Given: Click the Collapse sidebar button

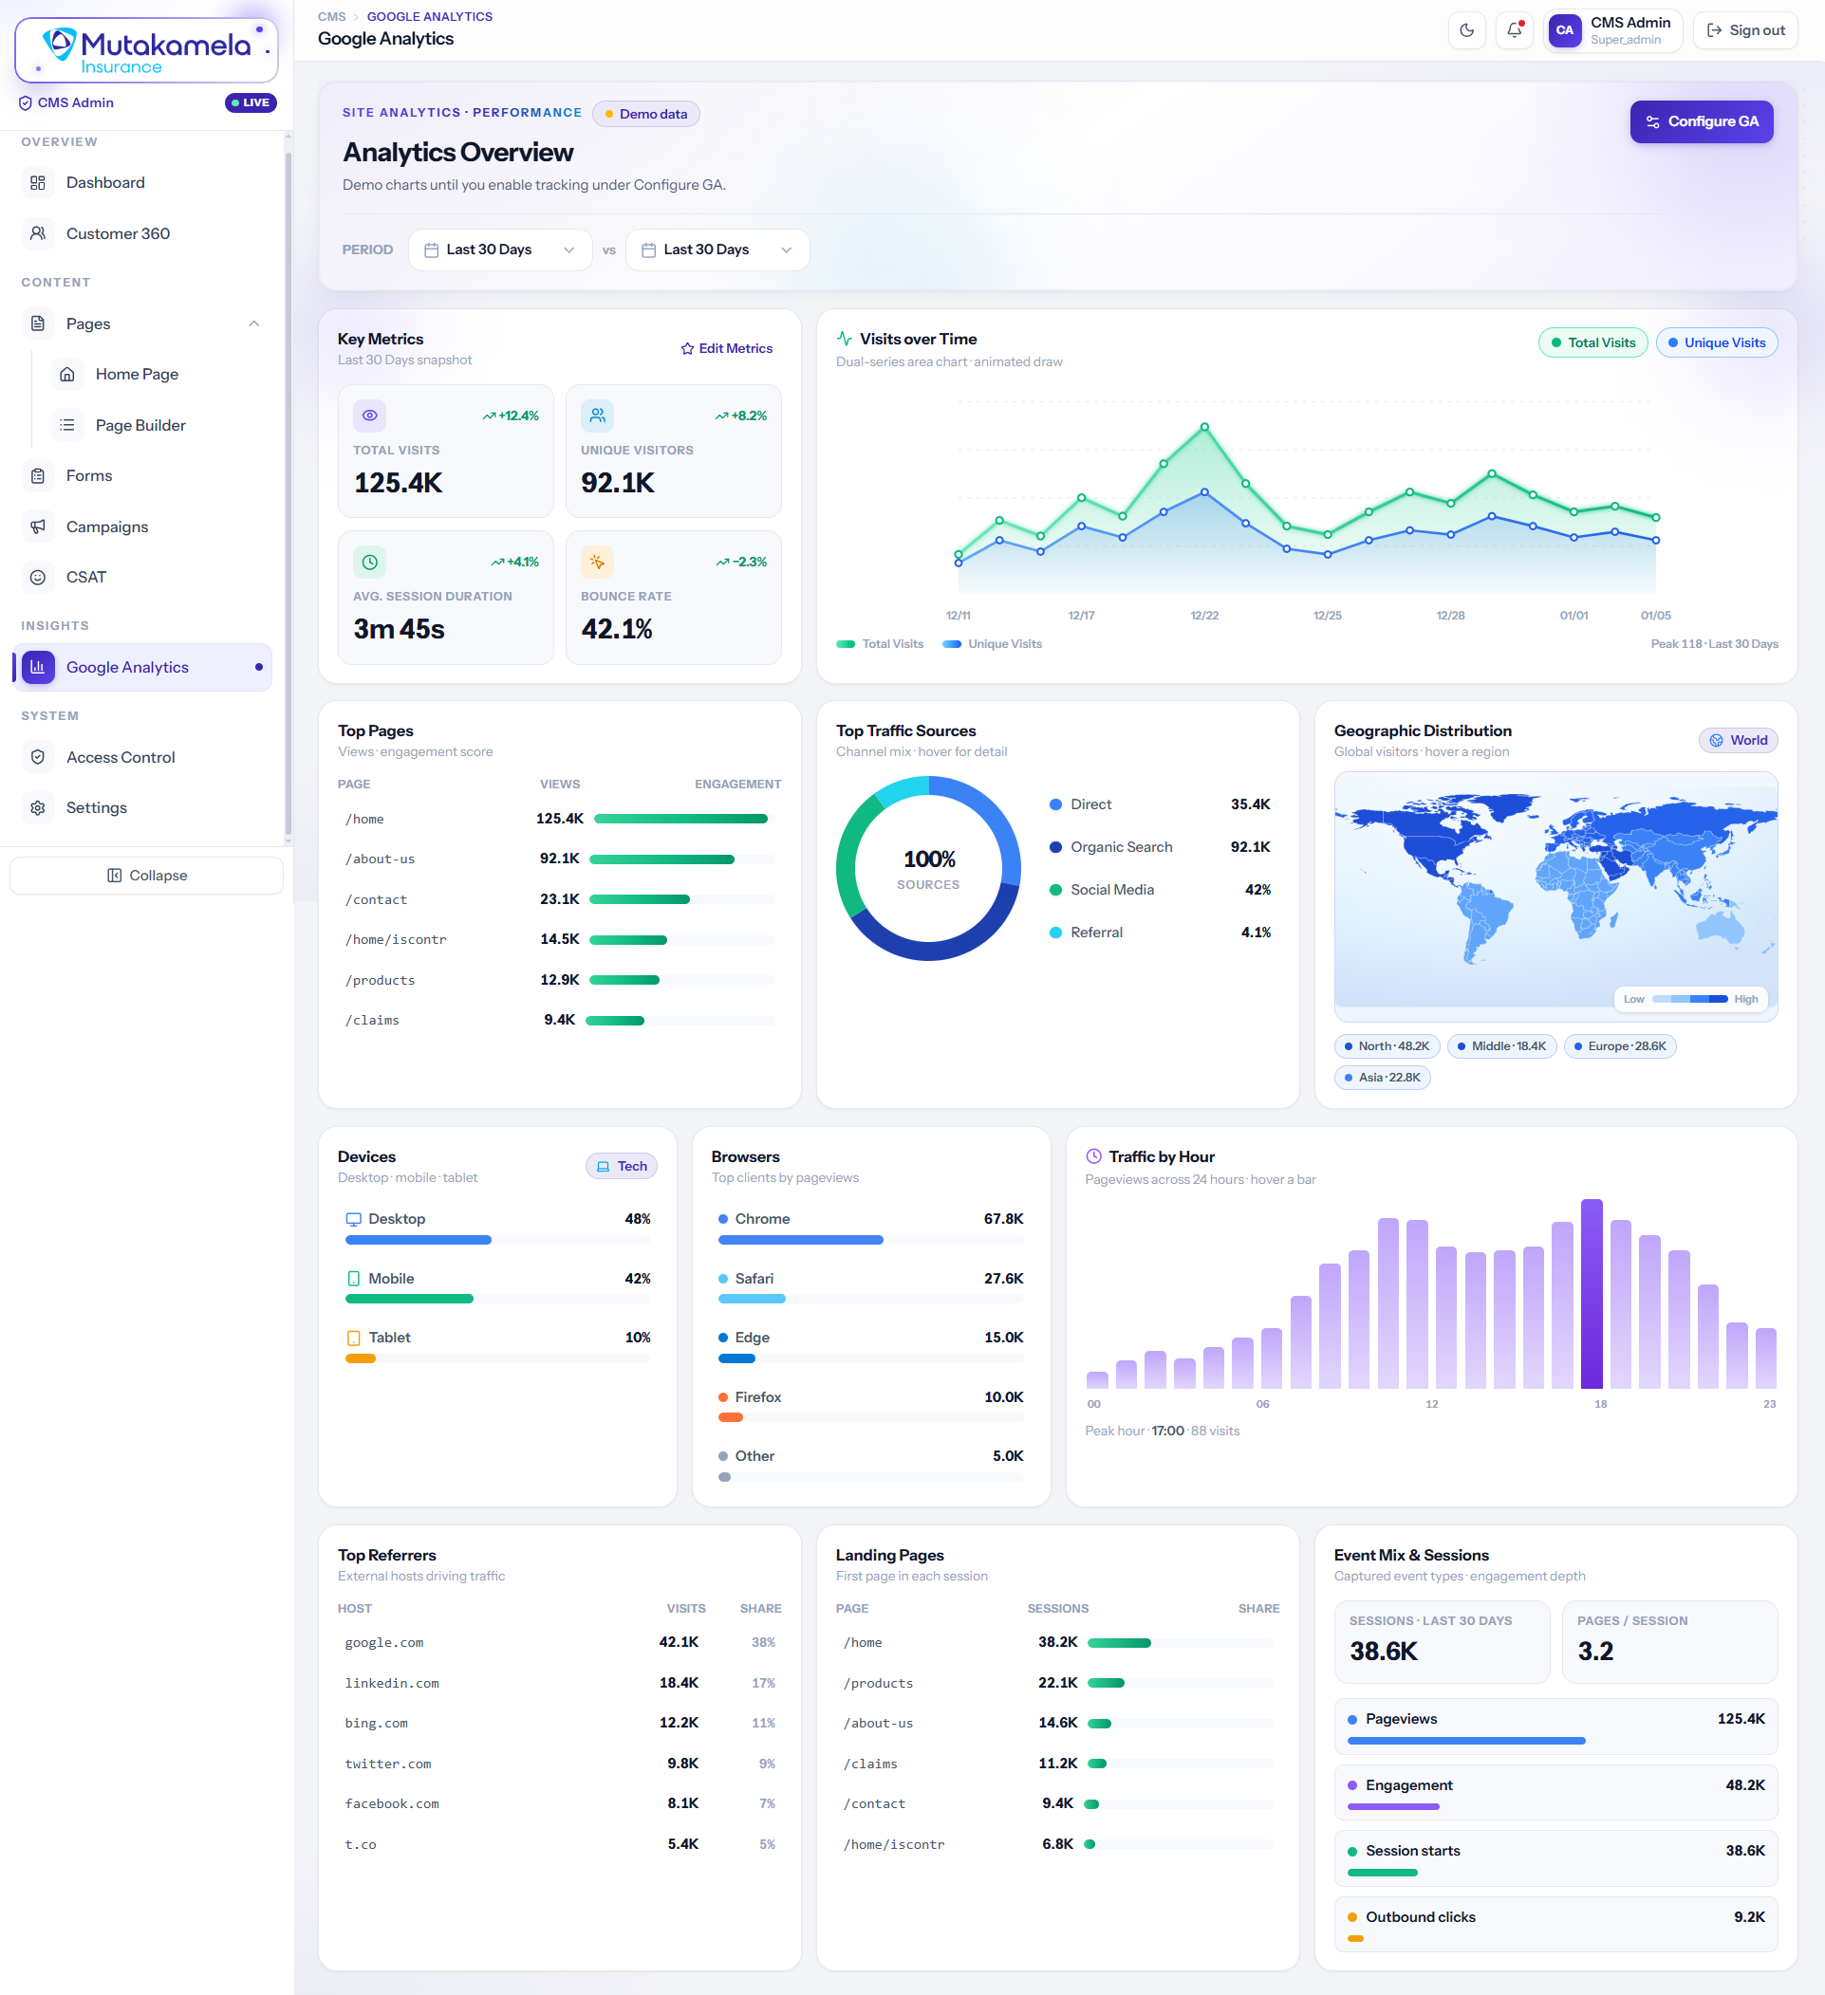Looking at the screenshot, I should click(146, 876).
